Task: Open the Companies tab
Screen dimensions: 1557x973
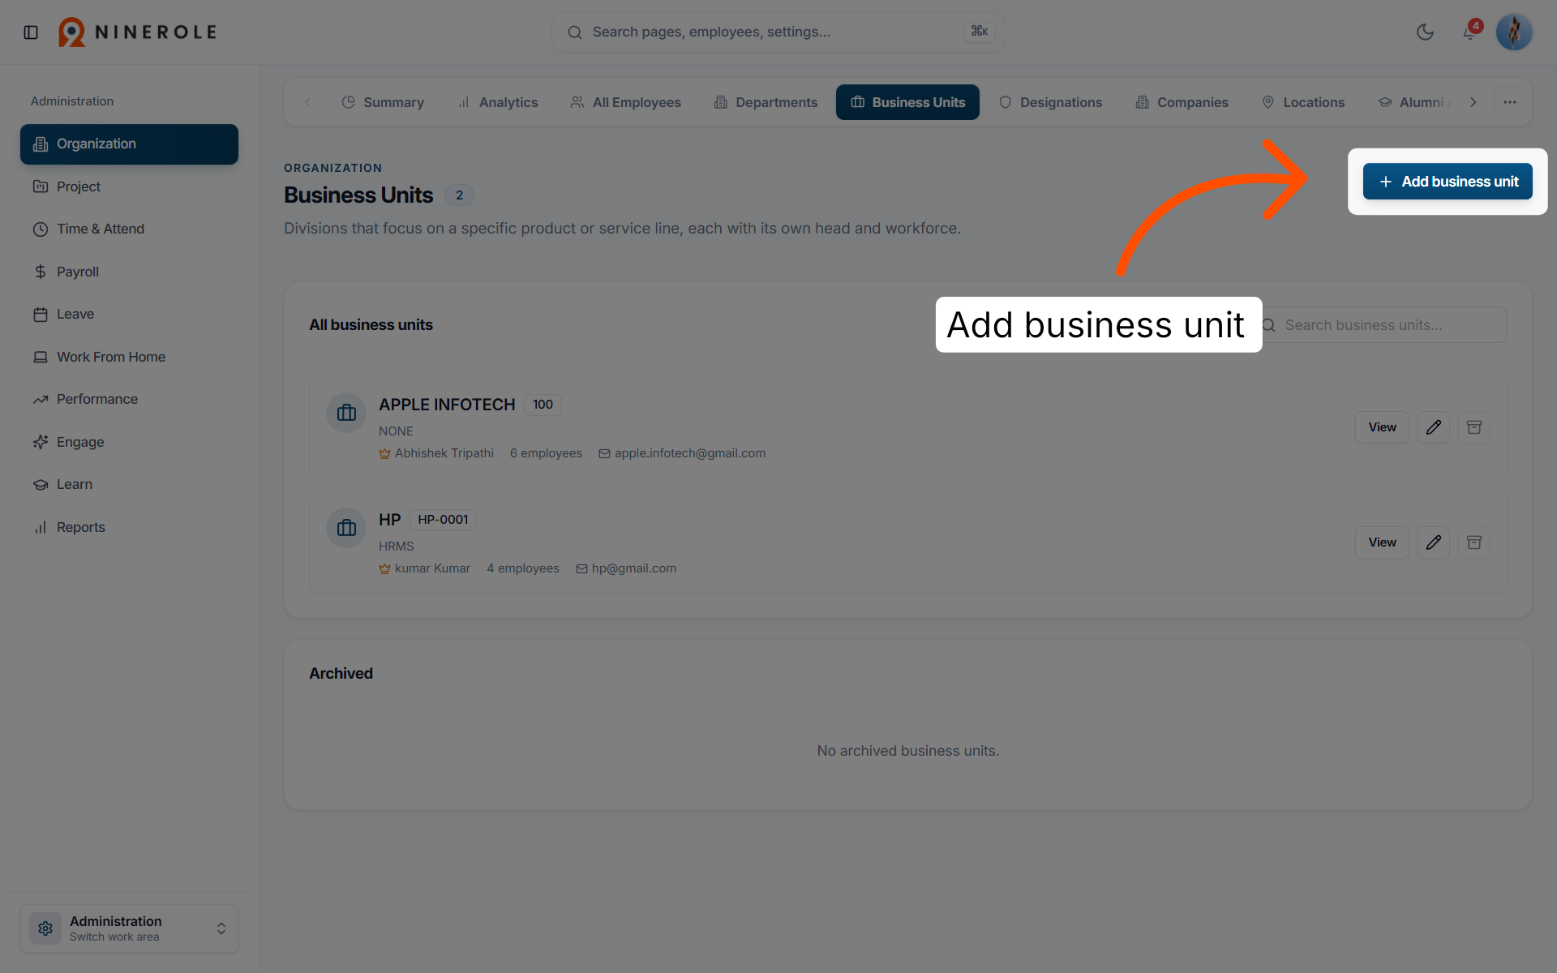Action: point(1182,102)
